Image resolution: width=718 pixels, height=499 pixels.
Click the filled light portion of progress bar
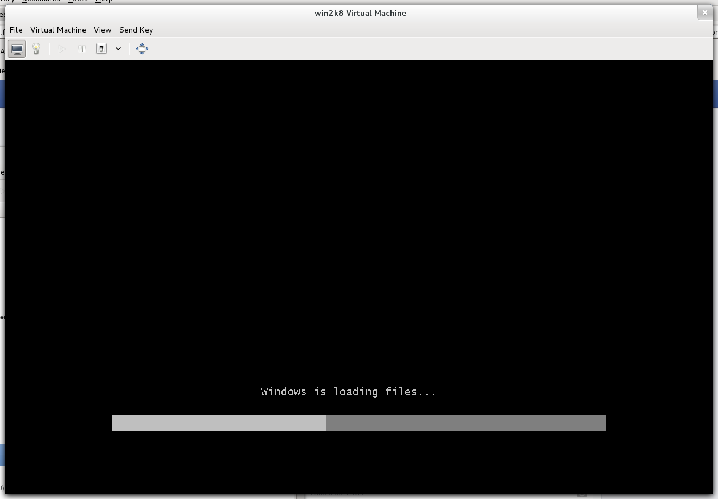219,423
